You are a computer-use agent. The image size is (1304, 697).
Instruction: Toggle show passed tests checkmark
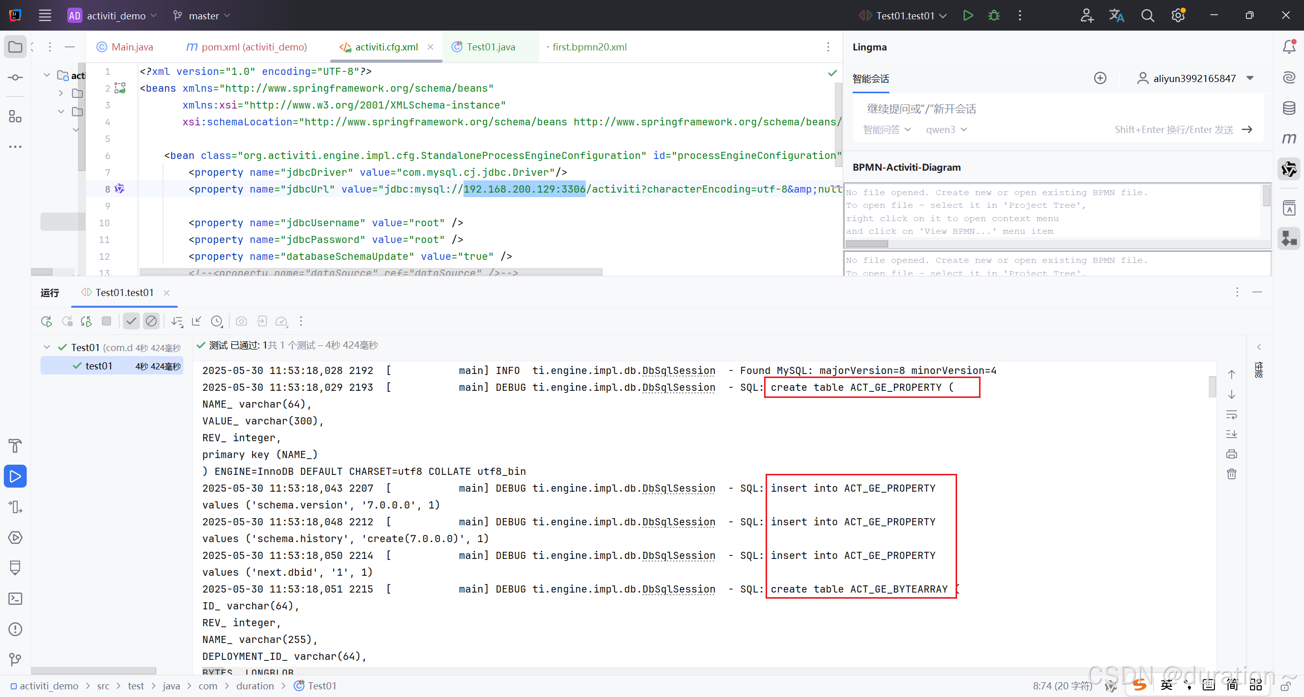(x=131, y=321)
